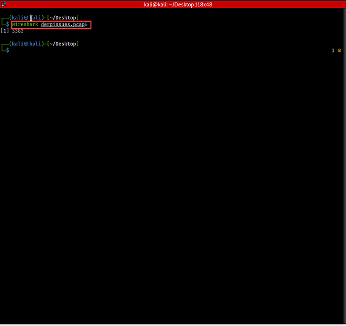Click the 'derpissues.pcap' filename
Image resolution: width=346 pixels, height=326 pixels.
(62, 24)
